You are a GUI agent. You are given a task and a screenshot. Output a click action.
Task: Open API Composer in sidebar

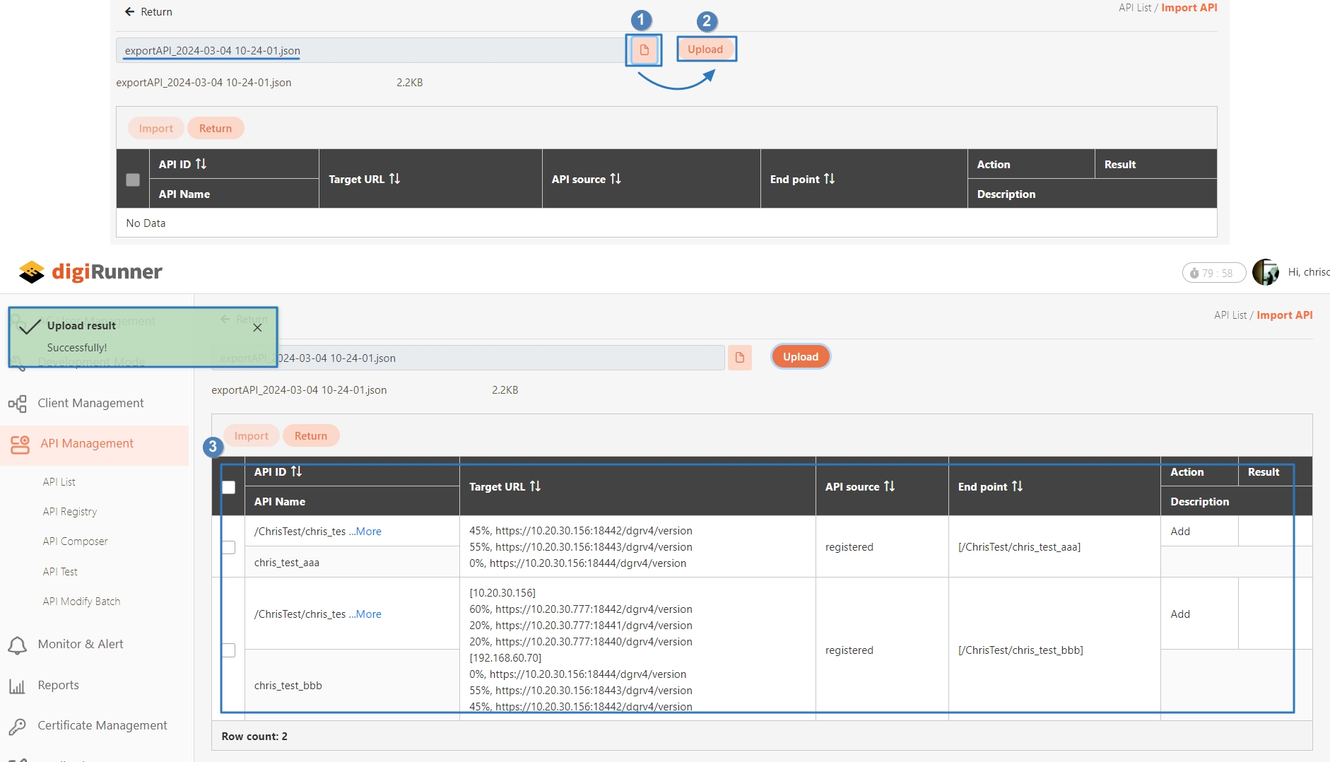75,541
